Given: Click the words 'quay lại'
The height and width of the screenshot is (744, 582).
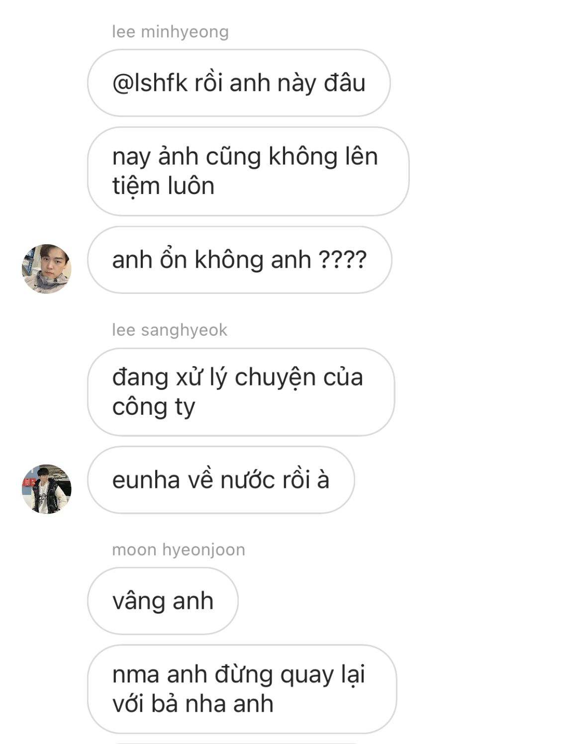Looking at the screenshot, I should tap(323, 675).
